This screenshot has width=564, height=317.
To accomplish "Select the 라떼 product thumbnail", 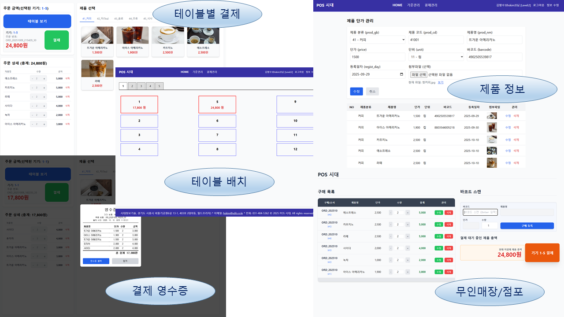I will pos(97,68).
